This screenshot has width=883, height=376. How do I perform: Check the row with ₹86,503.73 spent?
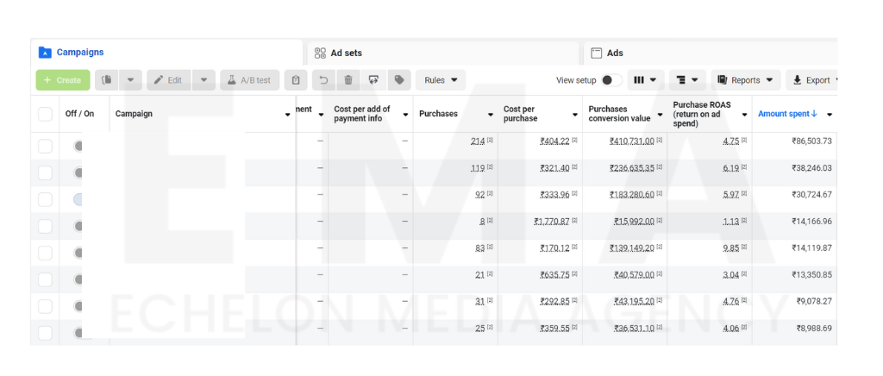[x=45, y=147]
